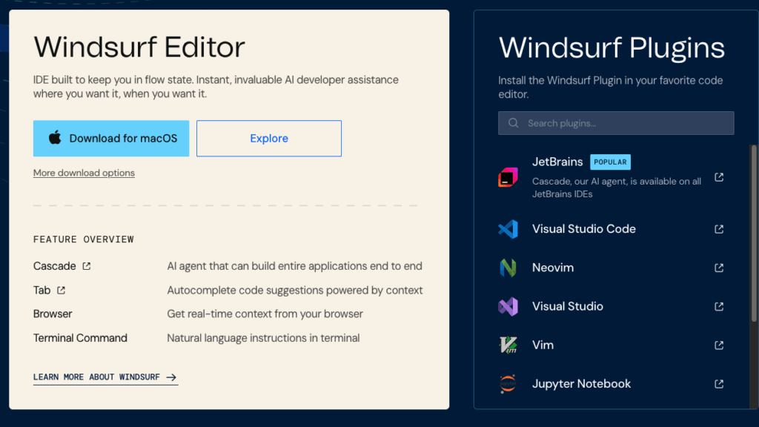Click into the Search plugins field

tap(623, 123)
